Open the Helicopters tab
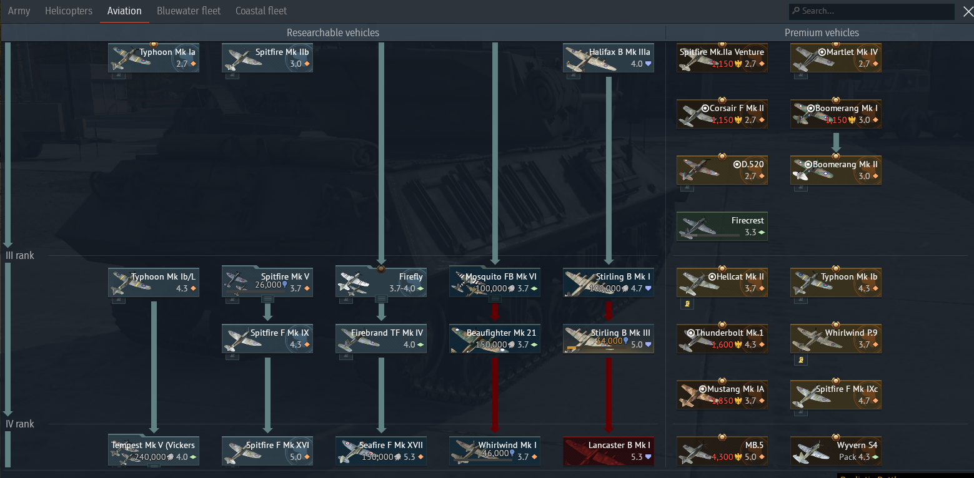 point(69,11)
